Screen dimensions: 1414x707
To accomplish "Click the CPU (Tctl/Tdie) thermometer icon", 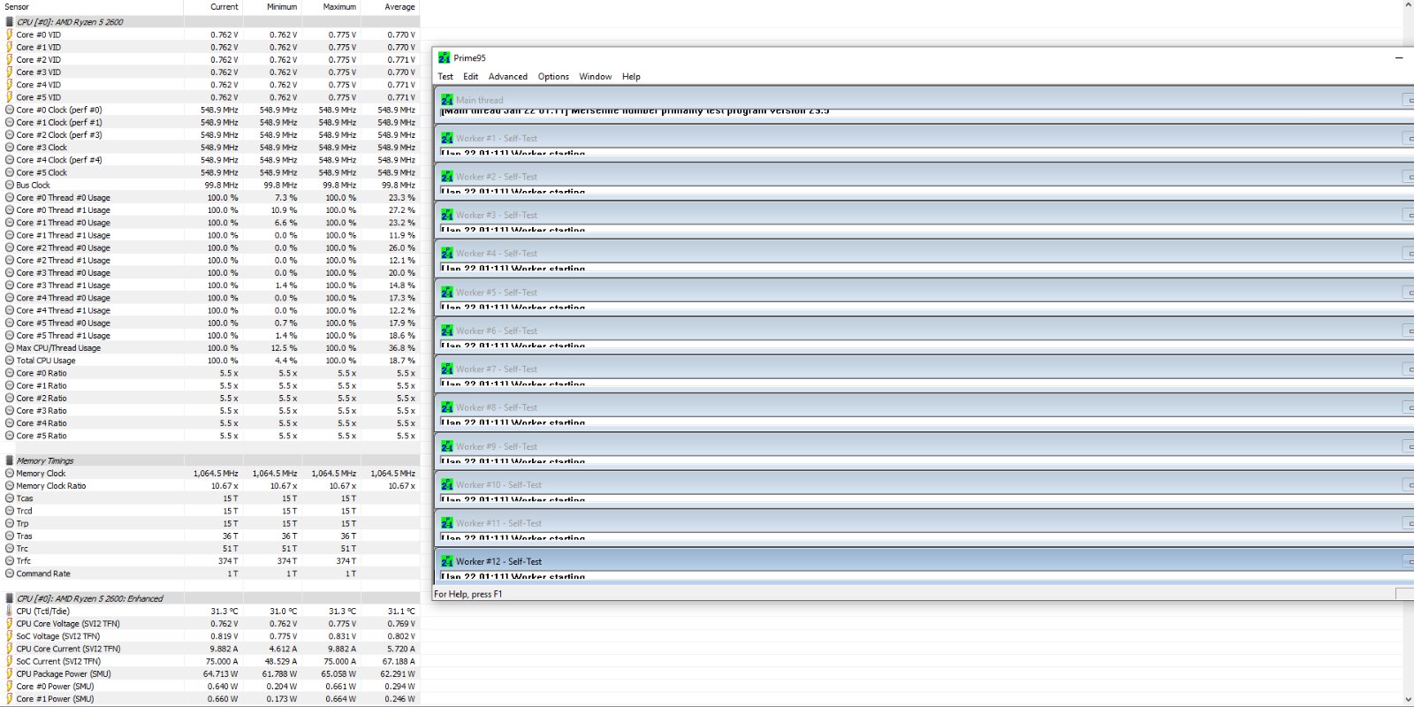I will click(10, 611).
